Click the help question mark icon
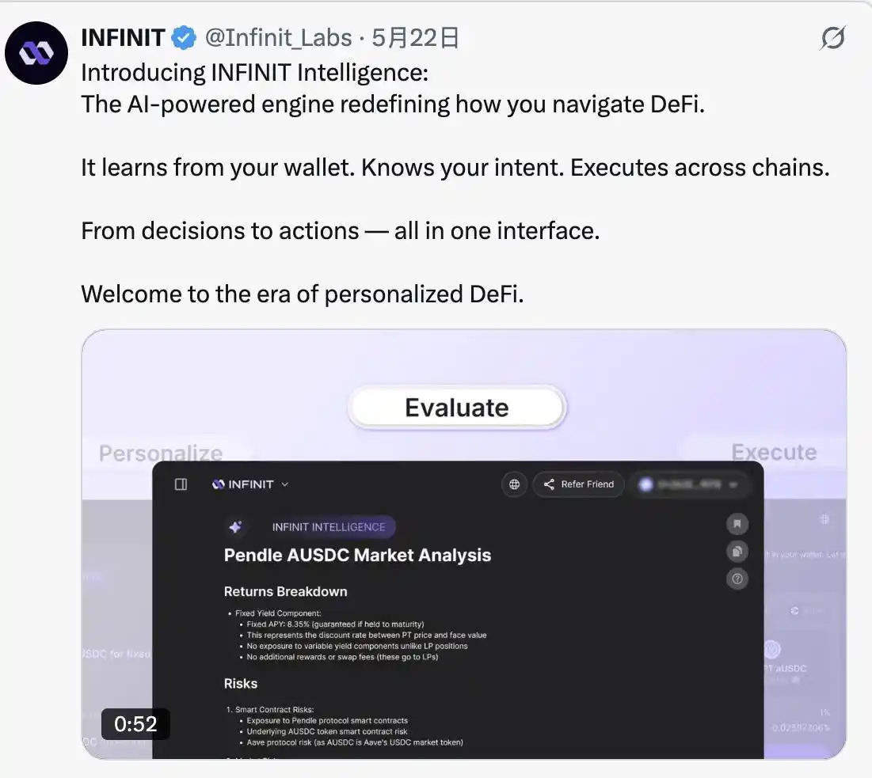The image size is (872, 778). point(737,579)
